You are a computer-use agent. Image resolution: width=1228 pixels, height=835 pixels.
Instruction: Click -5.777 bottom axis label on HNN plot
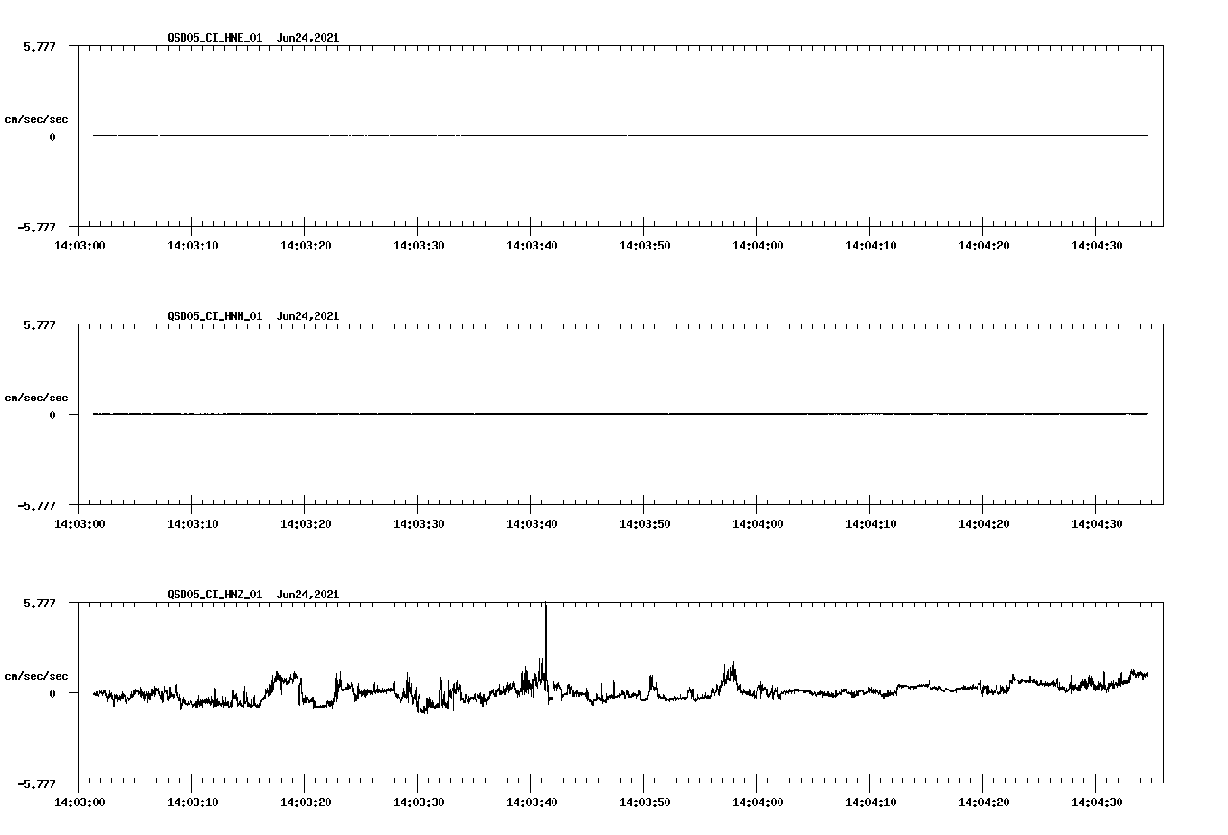pos(36,505)
